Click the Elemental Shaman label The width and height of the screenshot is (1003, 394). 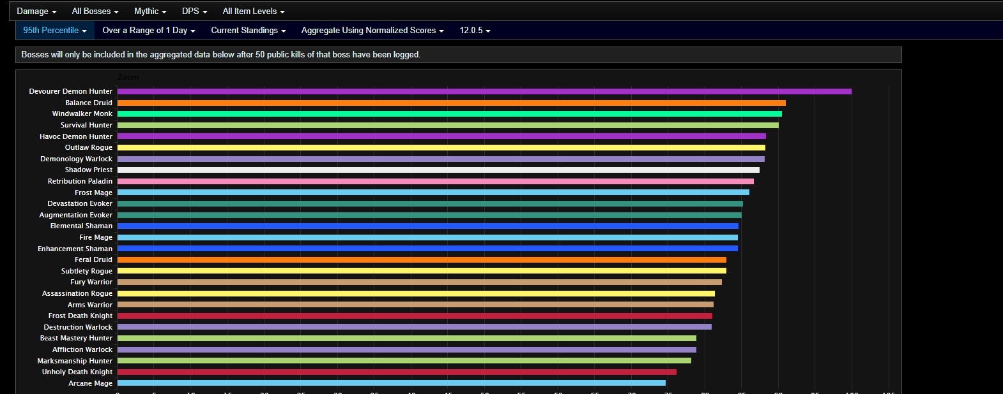pos(81,226)
